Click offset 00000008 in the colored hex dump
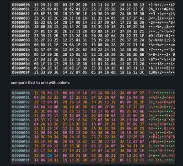This screenshot has width=183, height=166. (21, 129)
